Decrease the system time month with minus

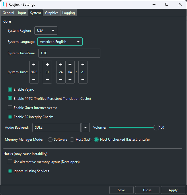click(47, 79)
